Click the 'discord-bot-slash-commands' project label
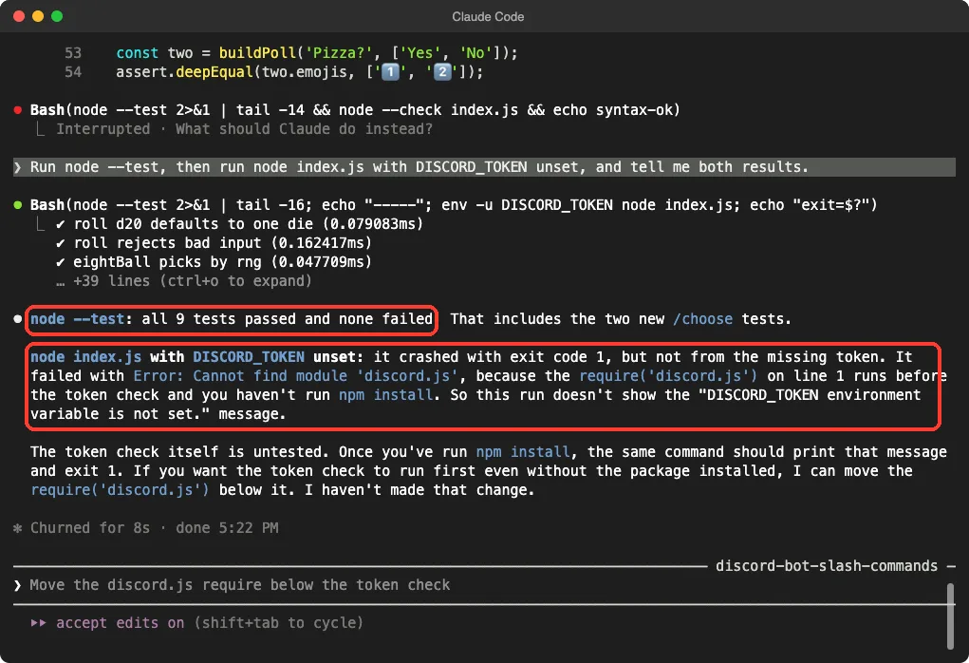The image size is (969, 663). [827, 566]
